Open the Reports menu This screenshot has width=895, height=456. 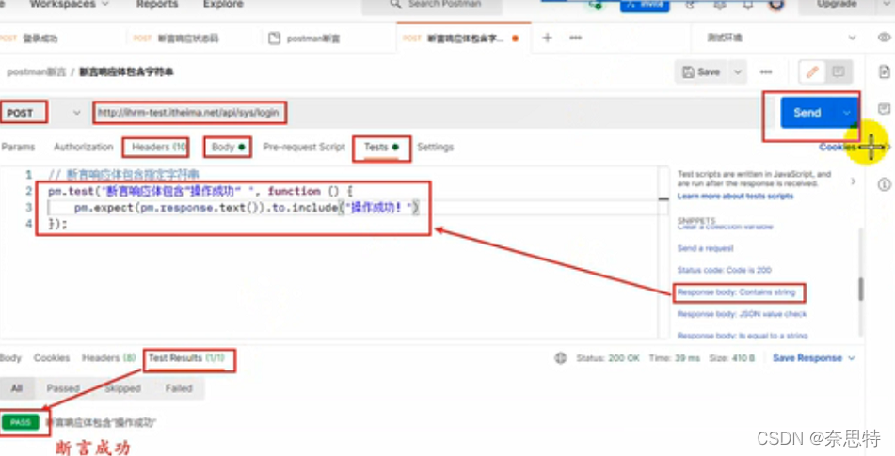(157, 4)
